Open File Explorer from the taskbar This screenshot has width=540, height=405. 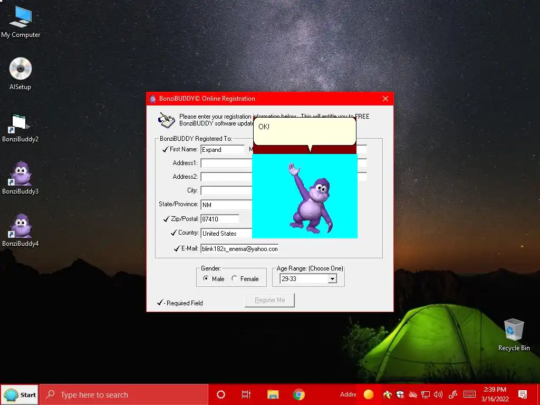pos(273,394)
